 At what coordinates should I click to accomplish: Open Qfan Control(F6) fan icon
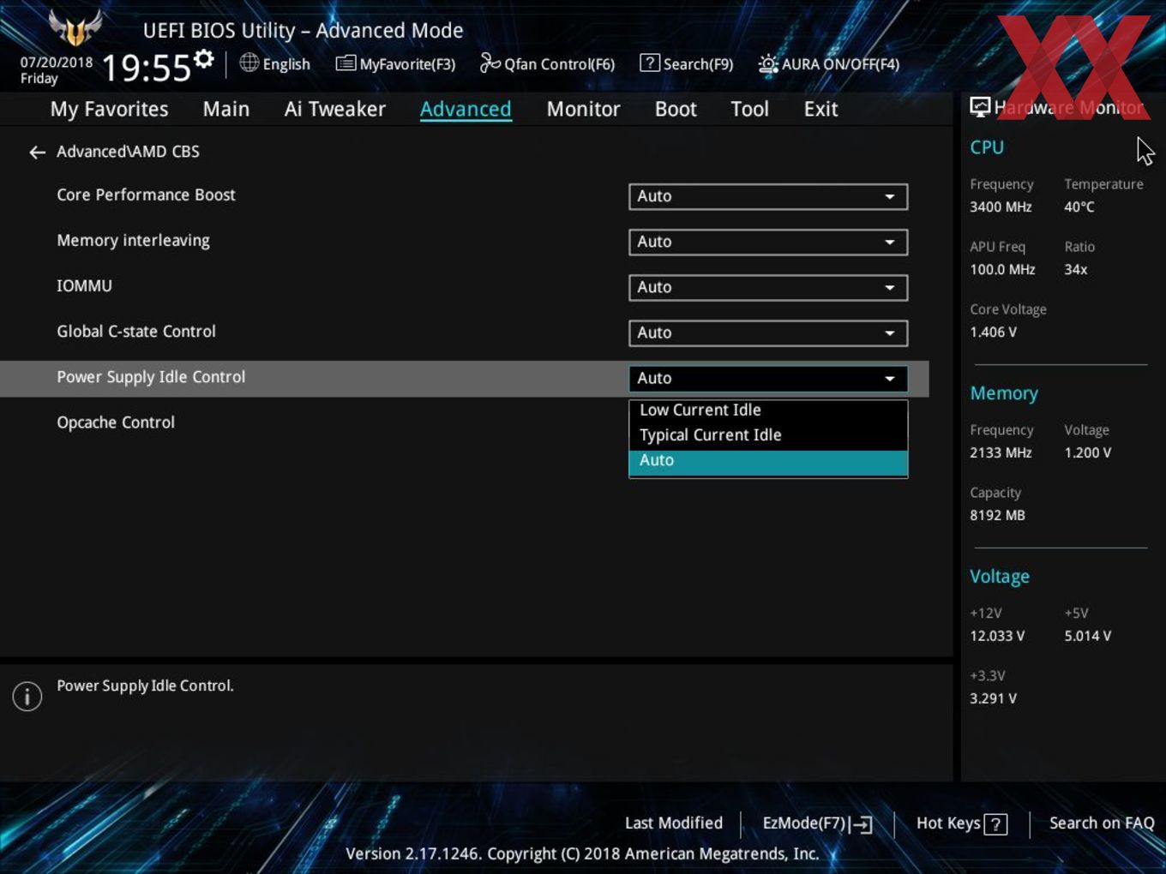point(490,63)
